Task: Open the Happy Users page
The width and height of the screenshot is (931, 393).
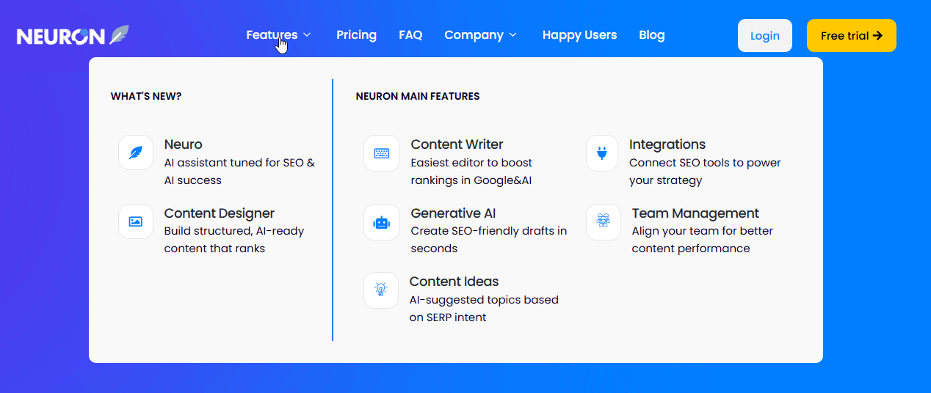Action: pos(579,35)
